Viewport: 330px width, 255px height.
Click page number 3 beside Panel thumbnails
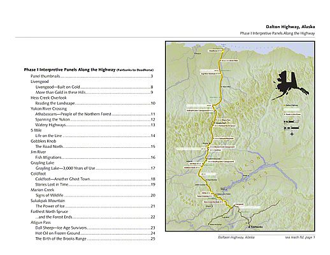152,76
